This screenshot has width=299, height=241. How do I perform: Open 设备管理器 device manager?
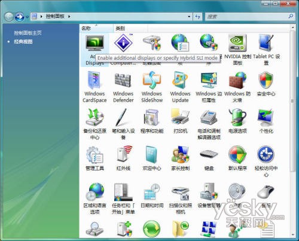point(209,196)
